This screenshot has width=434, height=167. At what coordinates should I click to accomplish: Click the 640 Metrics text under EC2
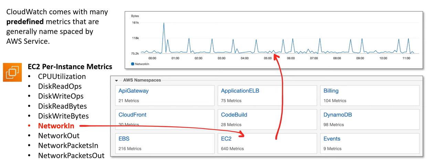[232, 148]
